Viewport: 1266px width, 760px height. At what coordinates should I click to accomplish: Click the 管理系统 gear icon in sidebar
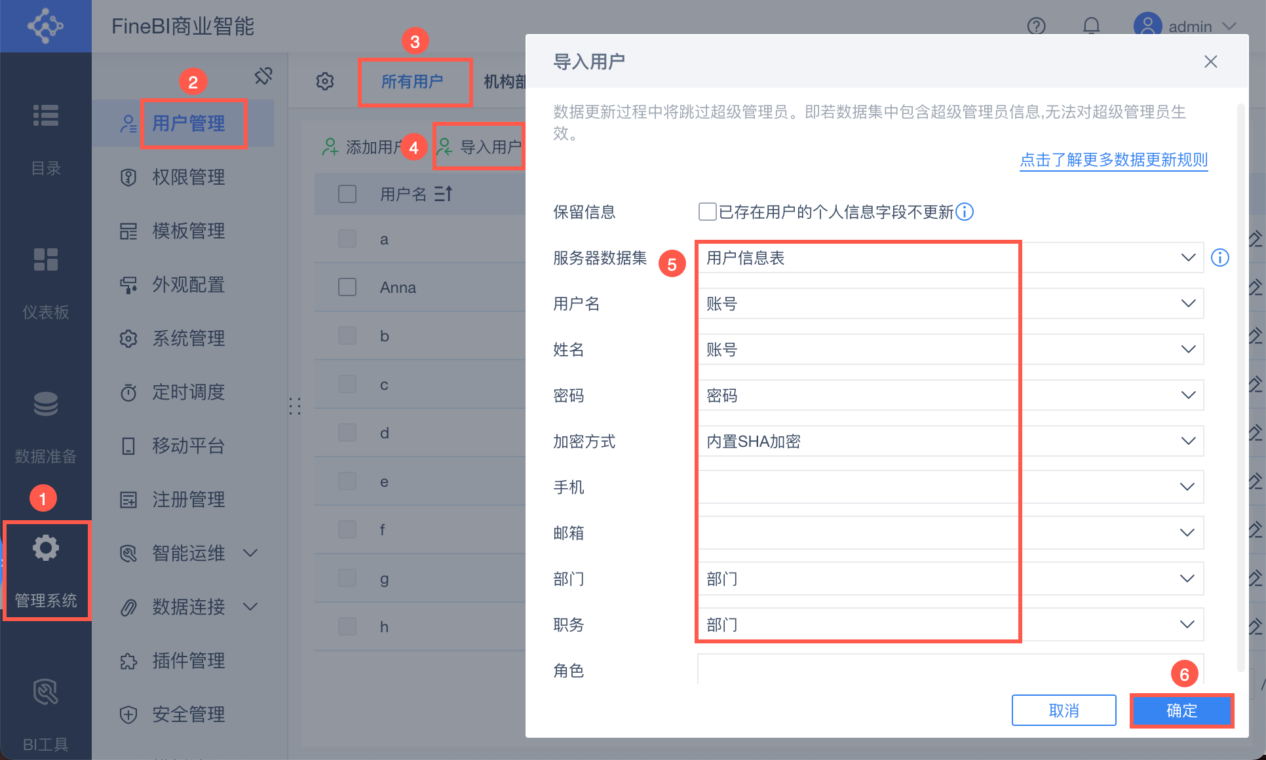[x=46, y=548]
